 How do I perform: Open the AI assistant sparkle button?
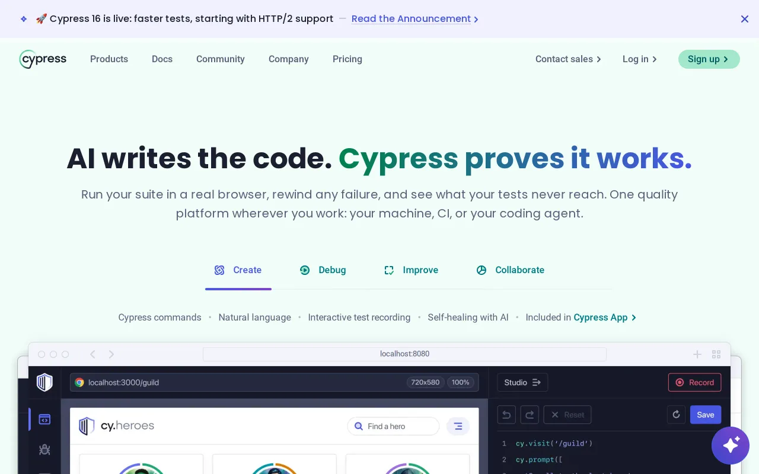coord(731,446)
